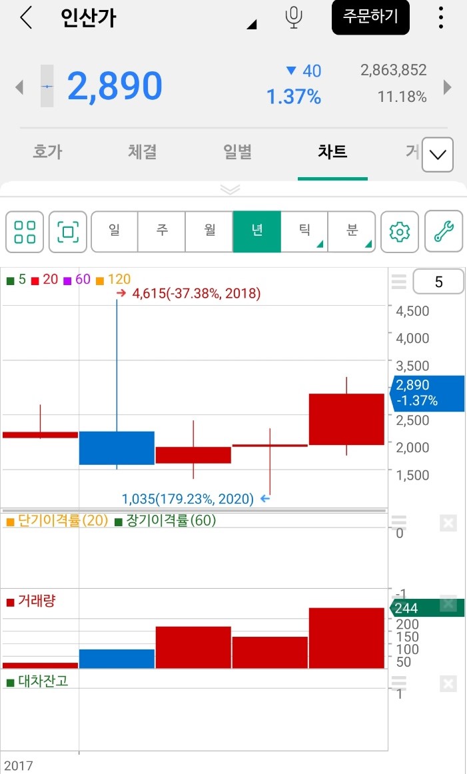467x774 pixels.
Task: Tap the 11.18% figure under volume
Action: 402,97
